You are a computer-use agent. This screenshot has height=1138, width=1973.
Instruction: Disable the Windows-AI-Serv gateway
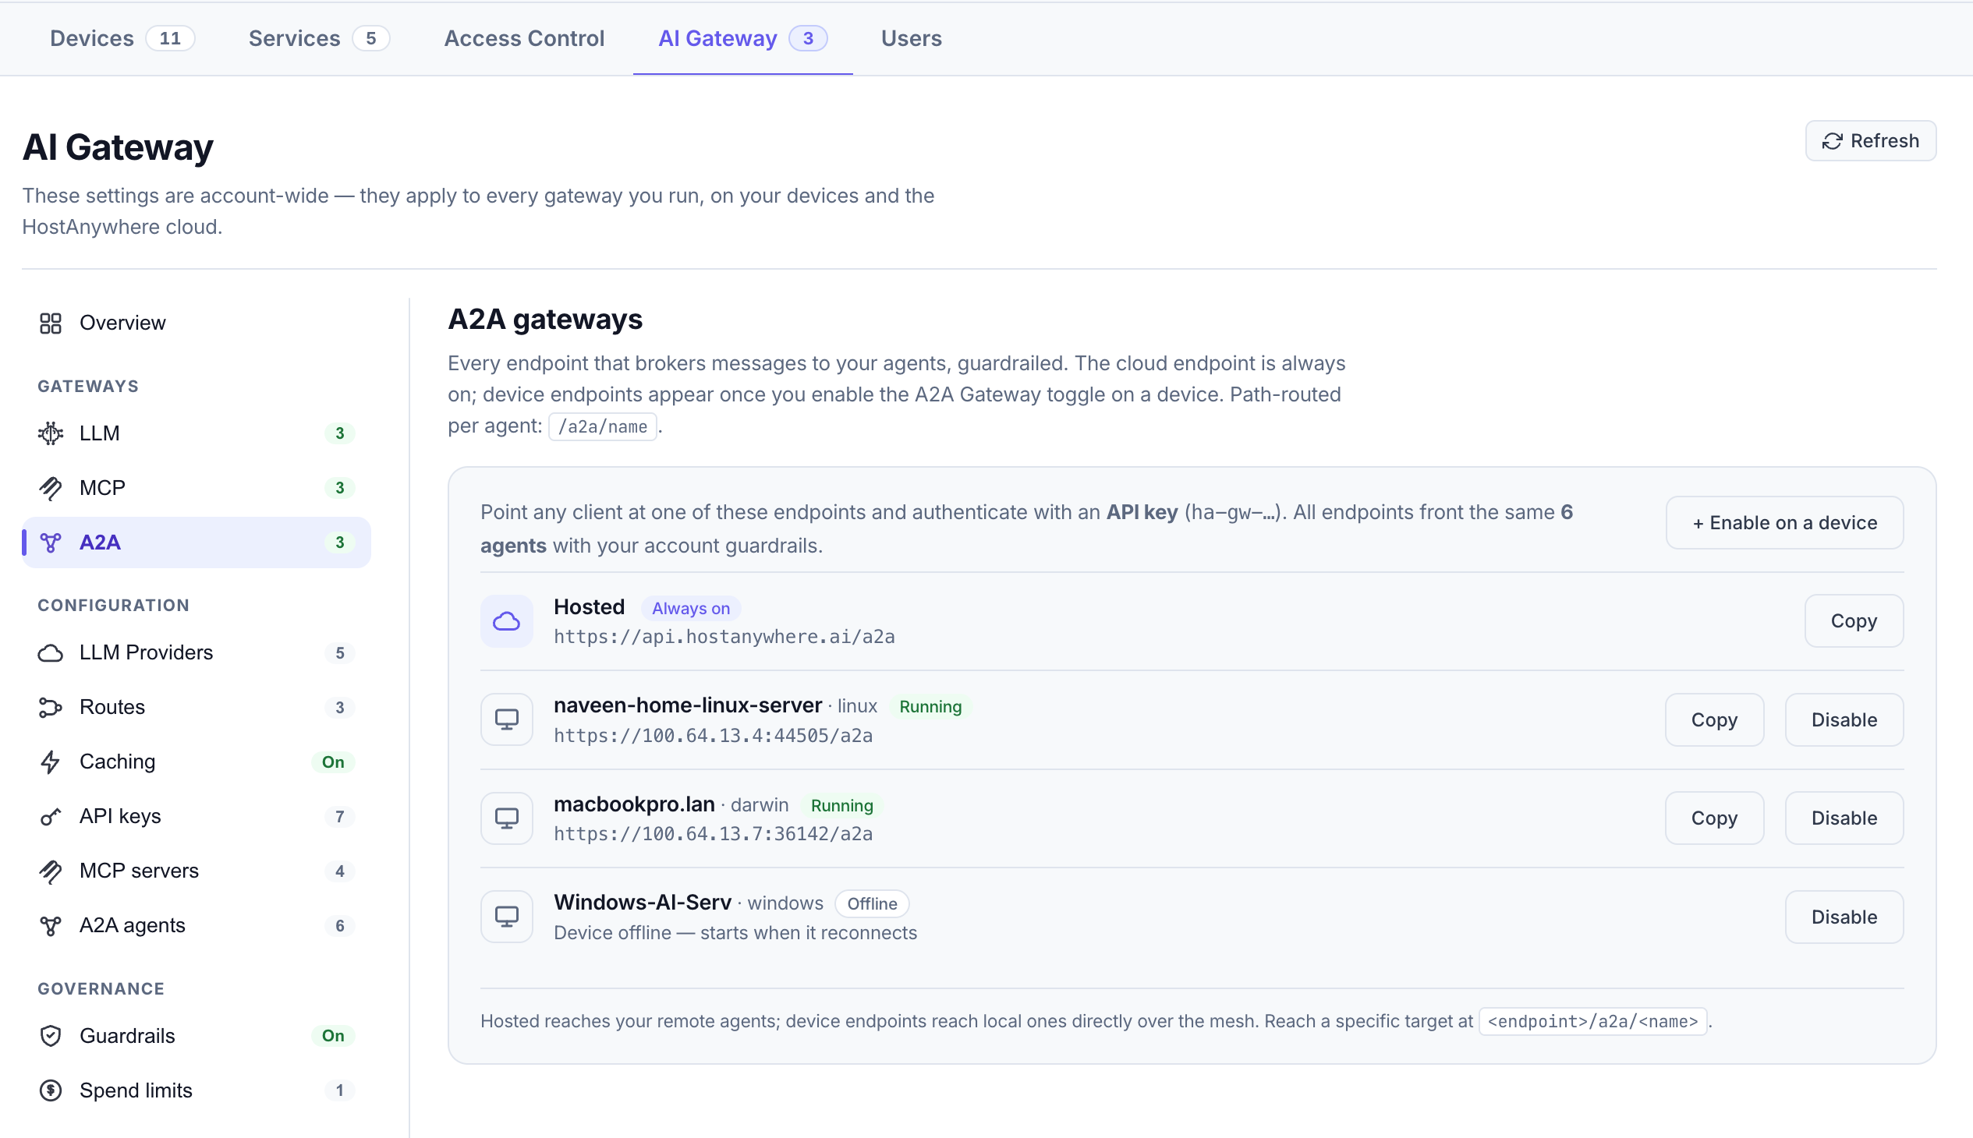pos(1844,917)
